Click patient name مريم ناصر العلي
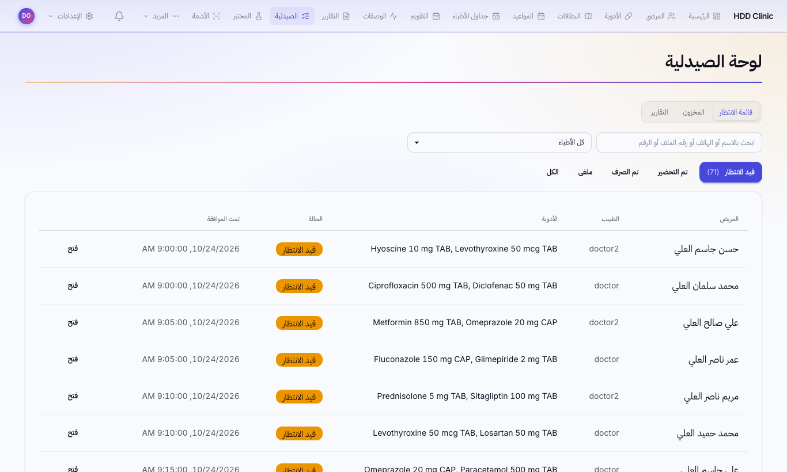This screenshot has height=472, width=787. click(x=712, y=397)
